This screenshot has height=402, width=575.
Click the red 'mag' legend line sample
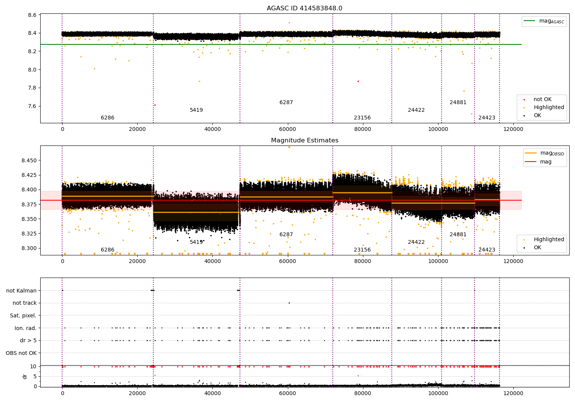tap(531, 162)
